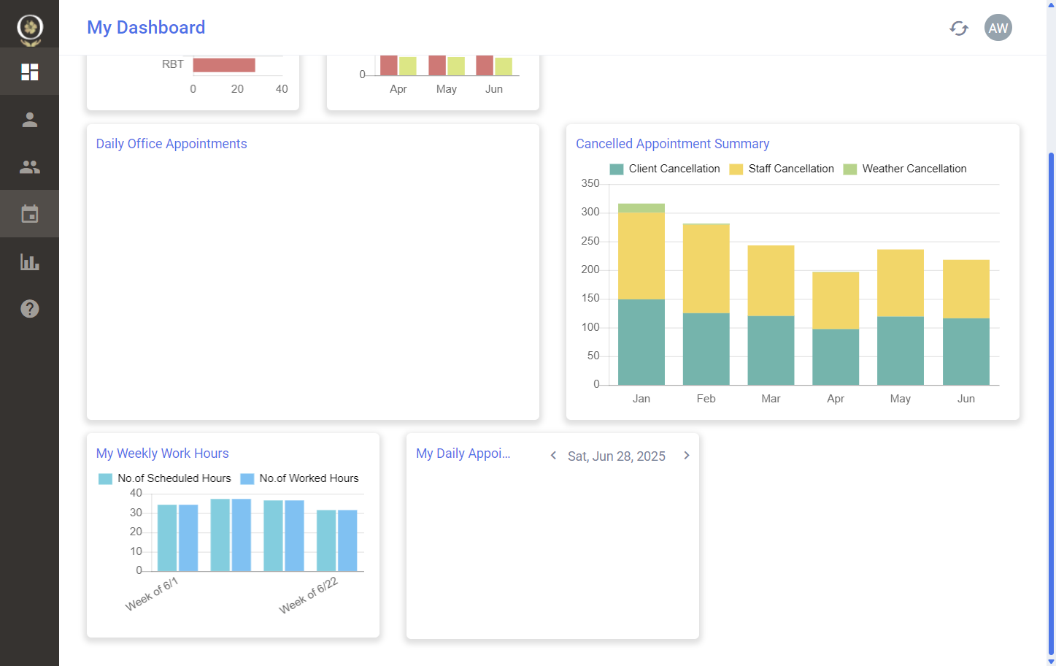The width and height of the screenshot is (1056, 666).
Task: Toggle No.of Scheduled Hours legend item
Action: (x=165, y=478)
